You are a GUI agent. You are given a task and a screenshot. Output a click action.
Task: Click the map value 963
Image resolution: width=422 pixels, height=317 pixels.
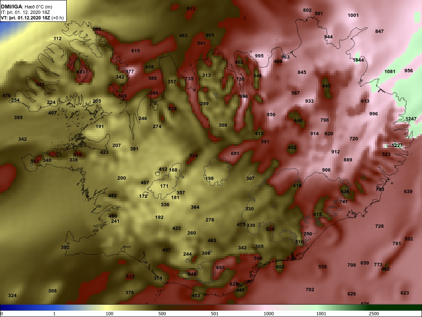285,57
